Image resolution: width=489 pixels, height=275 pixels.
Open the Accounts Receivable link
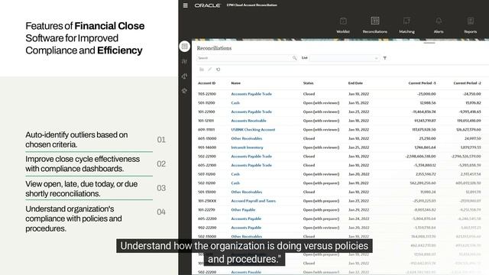(x=248, y=121)
